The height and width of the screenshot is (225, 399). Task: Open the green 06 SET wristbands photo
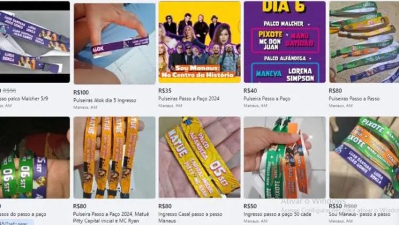pos(35,157)
